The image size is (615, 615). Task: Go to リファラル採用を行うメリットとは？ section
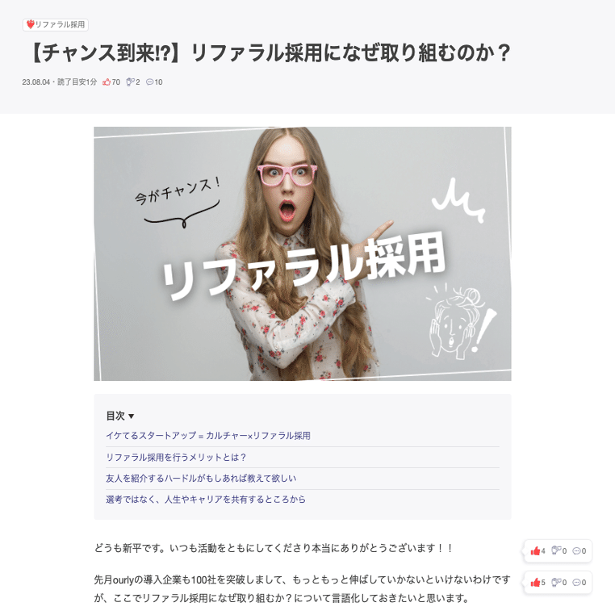tap(176, 458)
